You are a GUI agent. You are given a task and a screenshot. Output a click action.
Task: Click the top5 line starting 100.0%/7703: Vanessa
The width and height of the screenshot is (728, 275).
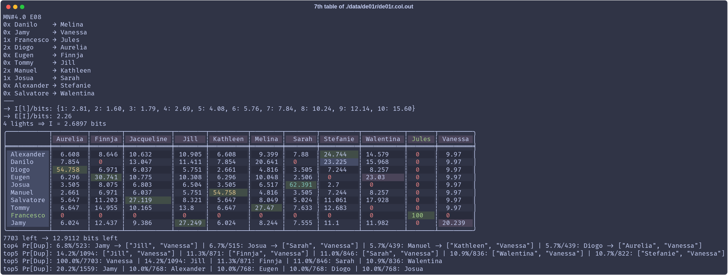223,261
